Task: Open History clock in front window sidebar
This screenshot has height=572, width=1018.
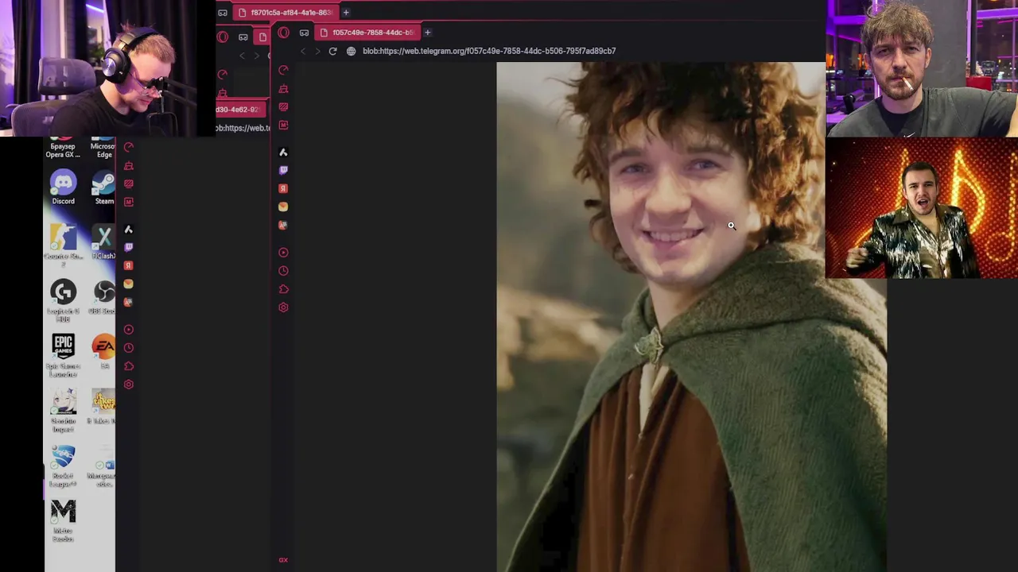Action: click(x=283, y=271)
